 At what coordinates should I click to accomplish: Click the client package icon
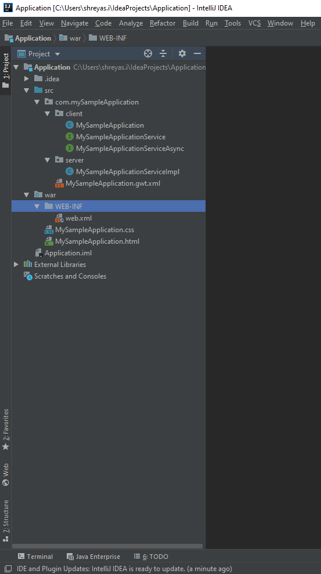pos(59,114)
